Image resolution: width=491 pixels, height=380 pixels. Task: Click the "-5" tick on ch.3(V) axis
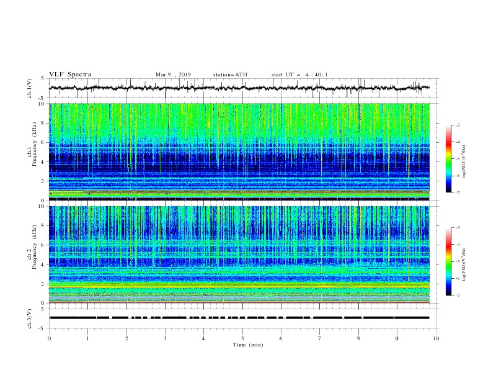[41, 328]
